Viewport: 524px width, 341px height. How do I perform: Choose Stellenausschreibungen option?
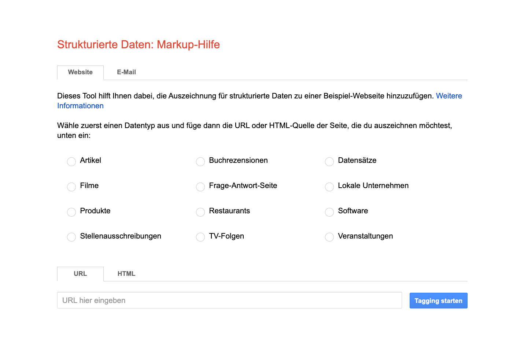click(x=71, y=237)
